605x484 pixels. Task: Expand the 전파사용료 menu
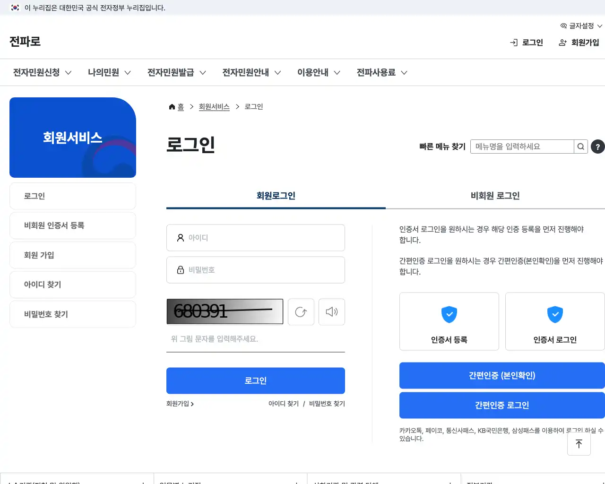tap(382, 72)
